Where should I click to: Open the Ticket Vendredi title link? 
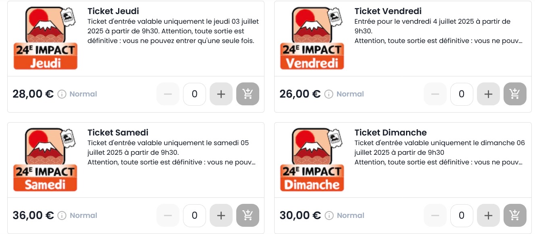coord(388,11)
